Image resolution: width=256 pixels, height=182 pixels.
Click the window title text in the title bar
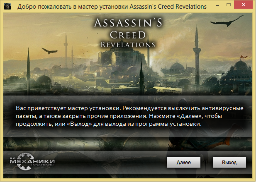point(112,7)
